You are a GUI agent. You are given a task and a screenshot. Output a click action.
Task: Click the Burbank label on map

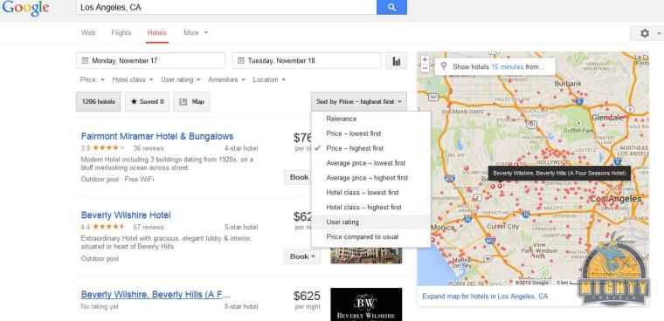(x=568, y=84)
